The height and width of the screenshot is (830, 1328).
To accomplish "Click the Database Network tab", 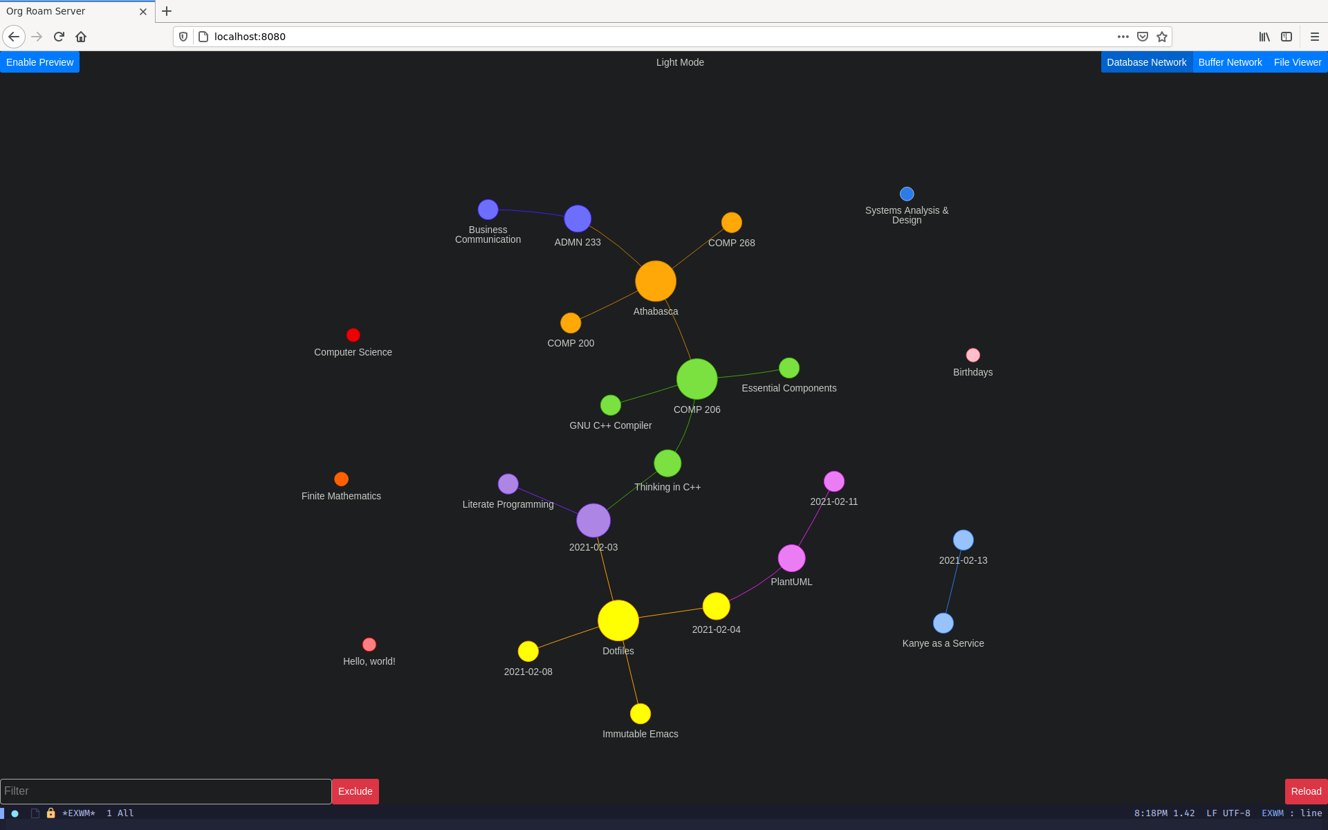I will (1146, 62).
